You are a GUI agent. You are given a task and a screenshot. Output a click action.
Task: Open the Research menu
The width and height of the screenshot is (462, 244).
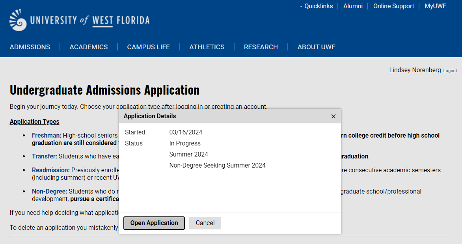[261, 47]
